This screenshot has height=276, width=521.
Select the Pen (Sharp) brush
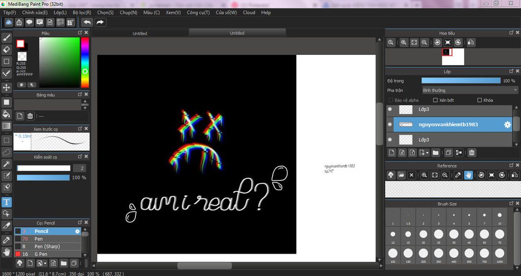tap(47, 247)
